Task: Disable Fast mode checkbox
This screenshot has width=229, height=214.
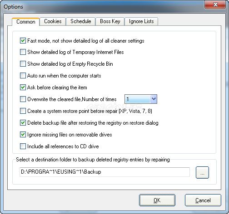Action: tap(23, 41)
